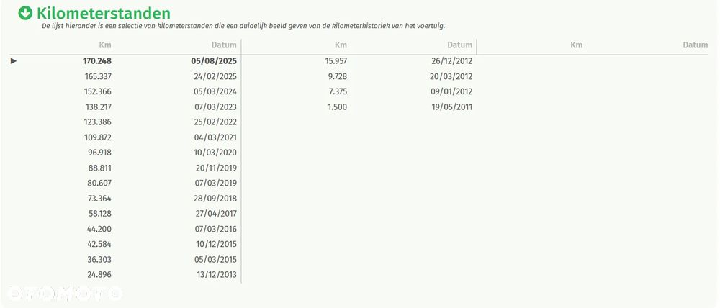Click the first Km column header
The width and height of the screenshot is (720, 308).
pos(105,45)
